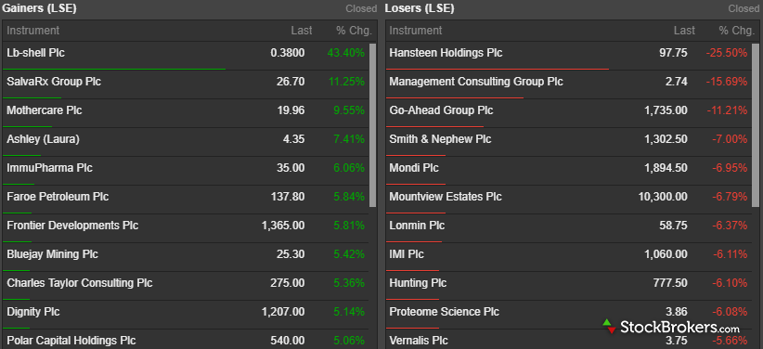Viewport: 763px width, 349px height.
Task: Open Smith & Nephew Plc
Action: 440,138
